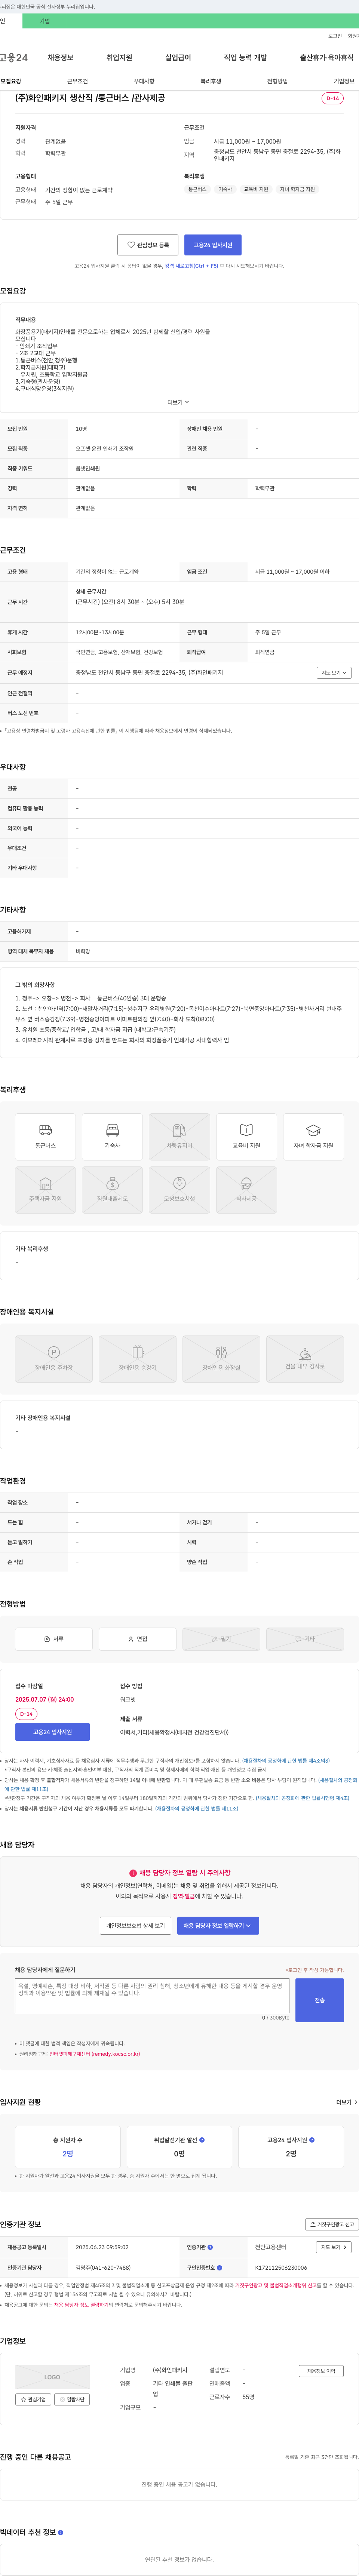
Task: Jump to 우대사항 section tab
Action: click(x=144, y=81)
